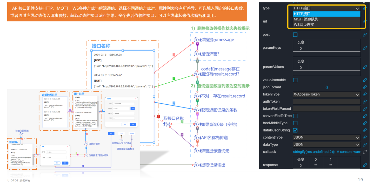The image size is (374, 187).
Task: Click the unlinked chain icon beside callback
Action: [365, 152]
